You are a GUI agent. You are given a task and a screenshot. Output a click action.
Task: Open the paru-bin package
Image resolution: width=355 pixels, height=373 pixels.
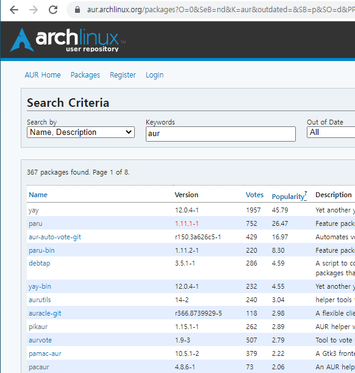(x=41, y=250)
